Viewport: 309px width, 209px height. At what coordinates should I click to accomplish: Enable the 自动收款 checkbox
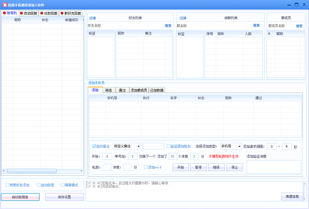click(x=39, y=185)
